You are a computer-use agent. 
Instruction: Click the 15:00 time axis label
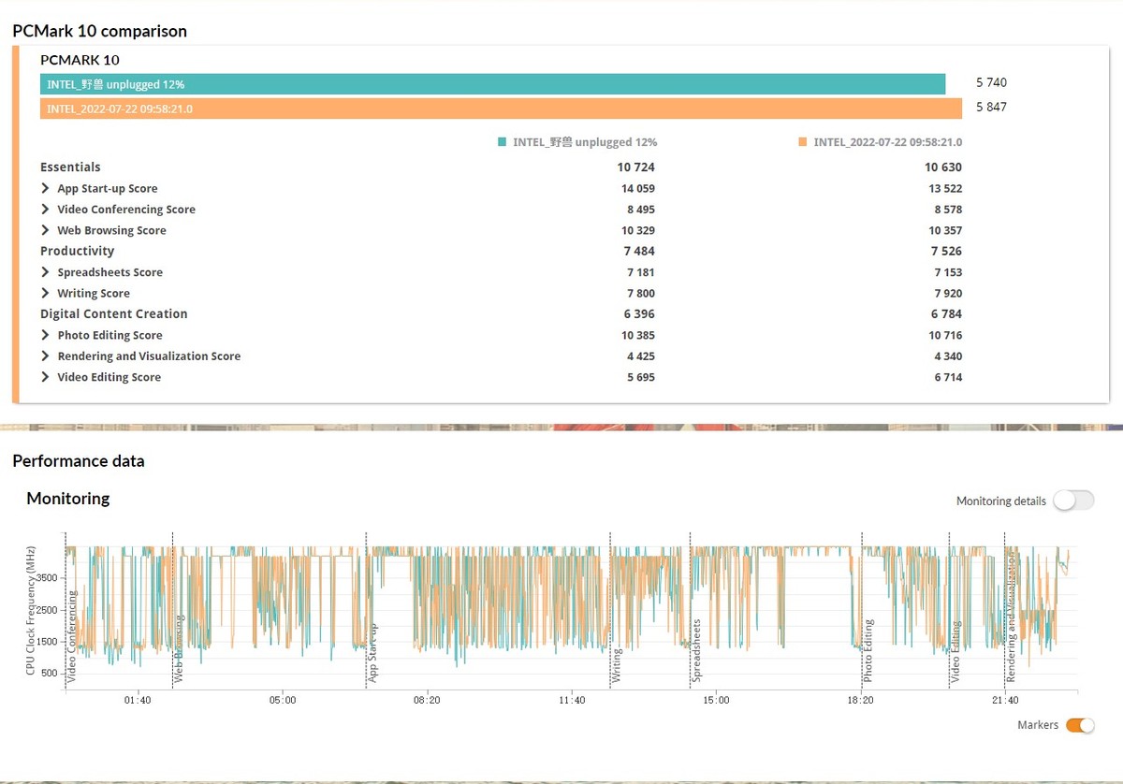click(716, 700)
